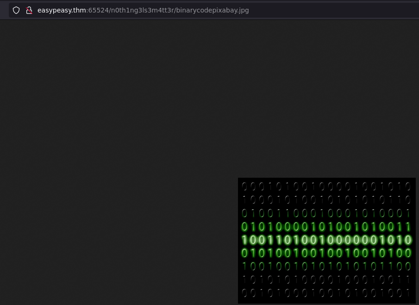Image resolution: width=419 pixels, height=305 pixels.
Task: Click the third row of binary digits from top
Action: coord(326,213)
